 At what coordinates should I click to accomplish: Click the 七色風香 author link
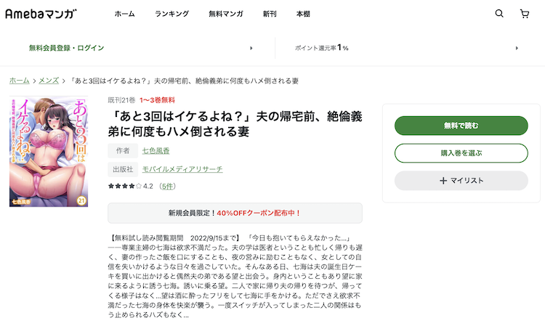point(156,151)
